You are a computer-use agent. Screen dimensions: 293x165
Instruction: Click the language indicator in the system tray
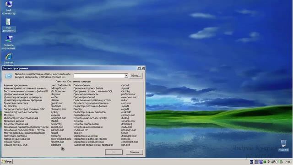[251, 162]
